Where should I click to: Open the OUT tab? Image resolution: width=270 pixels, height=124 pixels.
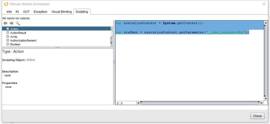click(26, 12)
